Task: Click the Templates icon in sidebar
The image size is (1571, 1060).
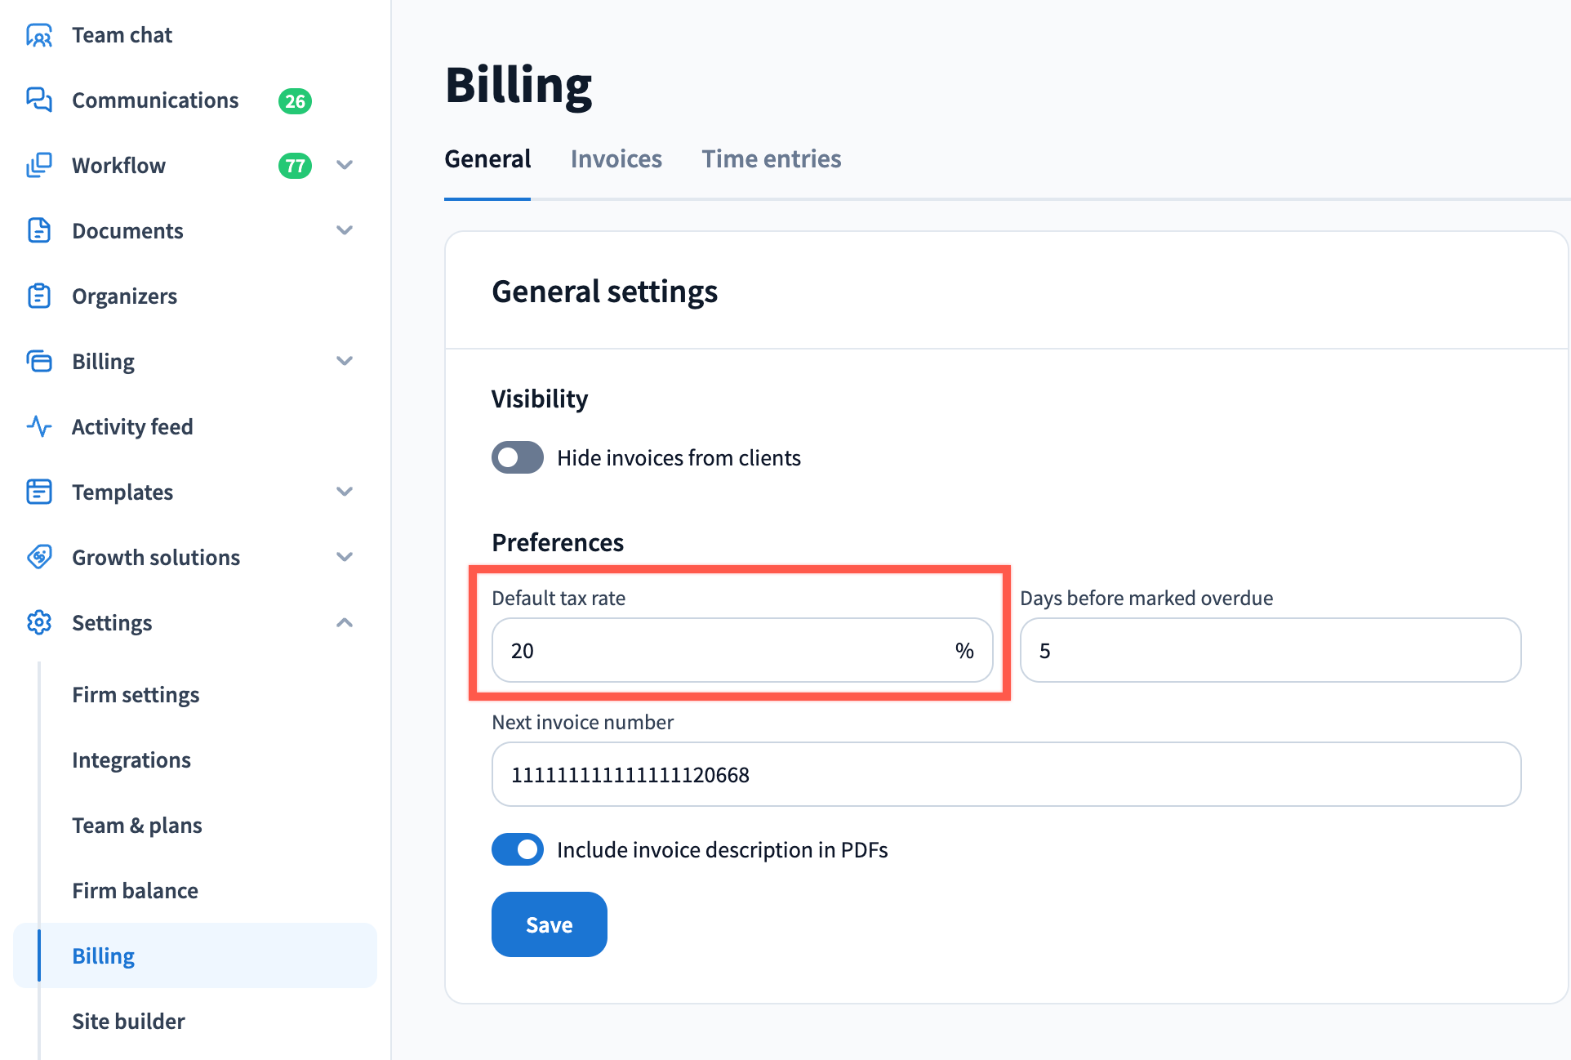Action: click(38, 492)
